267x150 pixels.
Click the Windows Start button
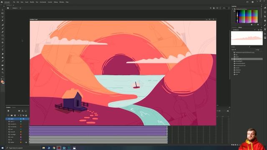point(3,148)
